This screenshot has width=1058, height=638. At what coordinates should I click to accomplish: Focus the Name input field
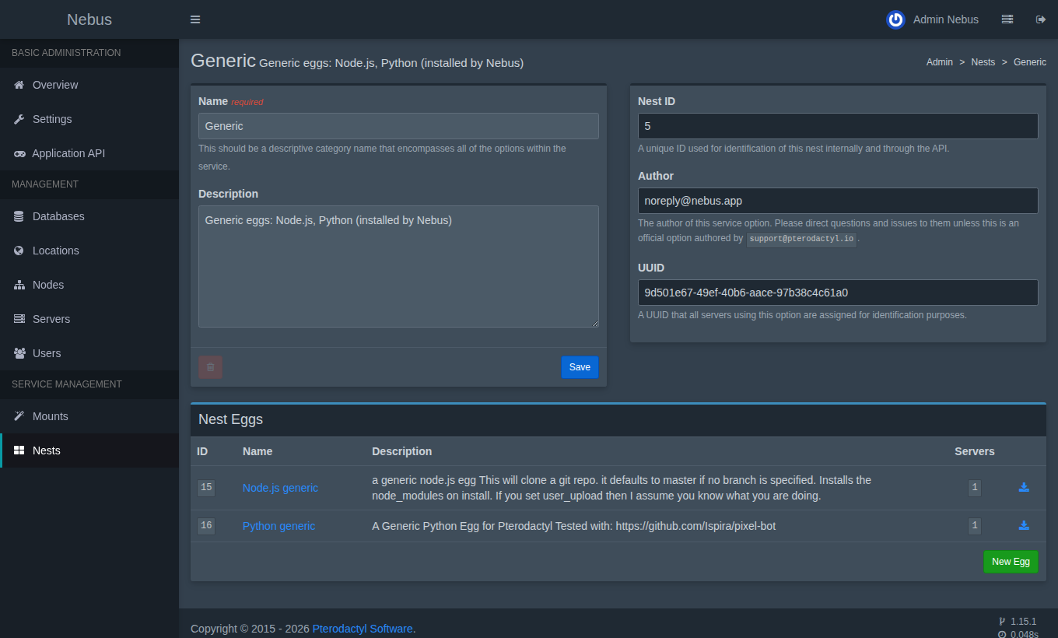(x=398, y=126)
